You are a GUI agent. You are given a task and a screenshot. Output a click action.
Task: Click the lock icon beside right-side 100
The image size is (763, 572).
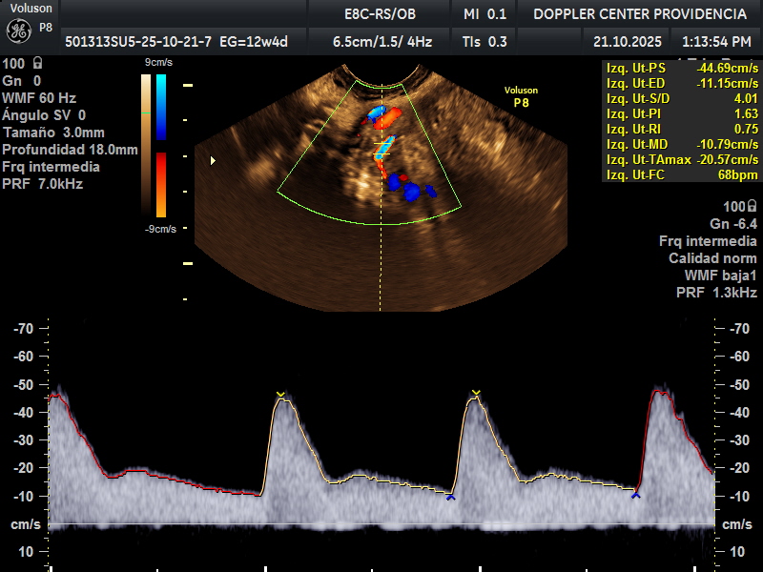click(x=753, y=207)
